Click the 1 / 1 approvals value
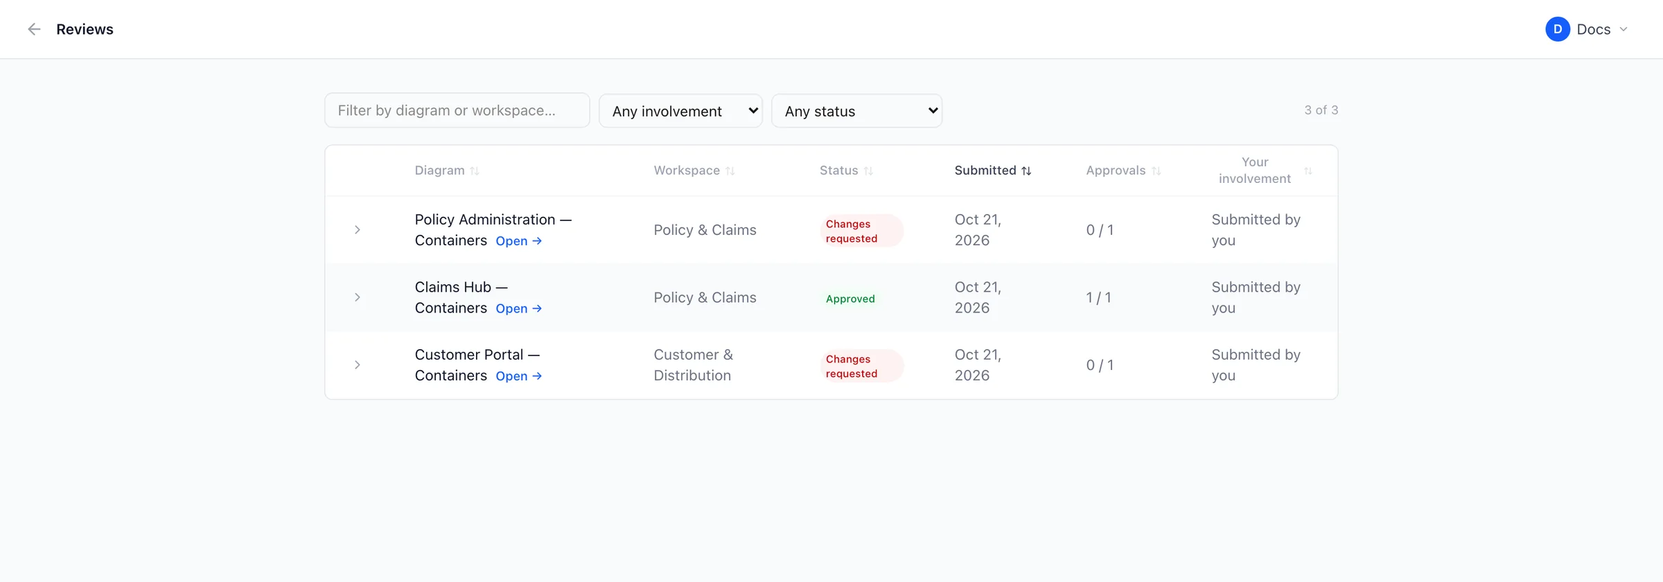The width and height of the screenshot is (1663, 582). tap(1099, 298)
